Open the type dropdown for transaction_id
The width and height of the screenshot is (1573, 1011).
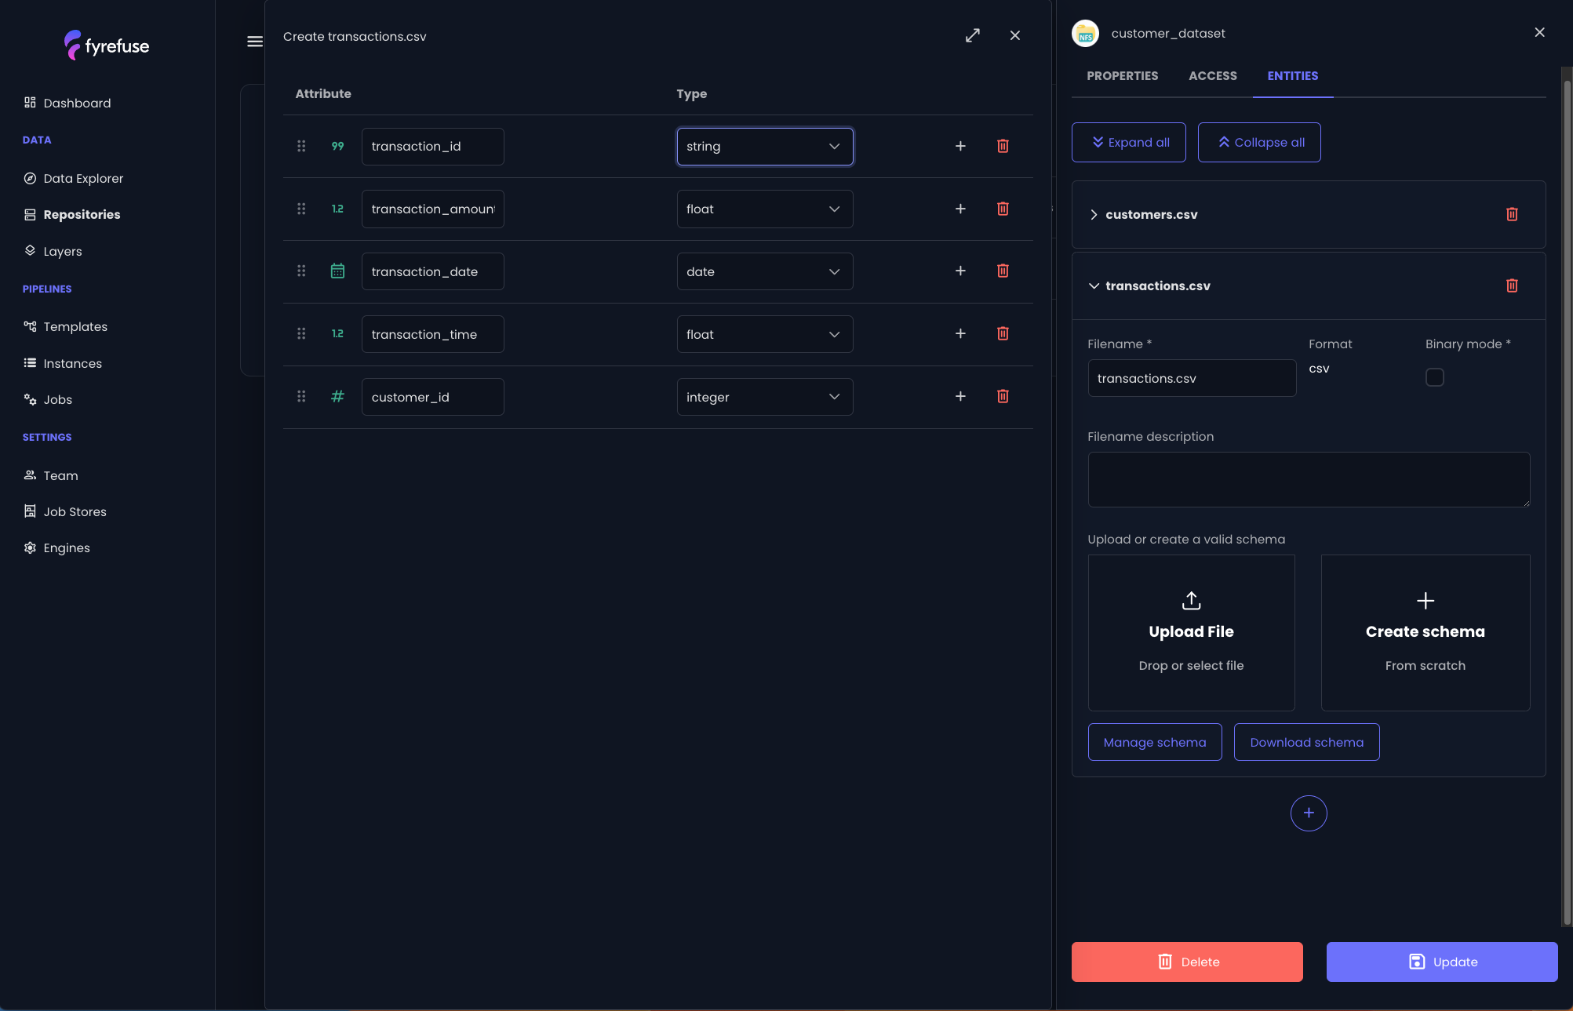tap(765, 147)
